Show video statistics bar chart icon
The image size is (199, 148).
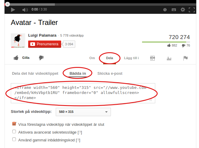coord(169,58)
